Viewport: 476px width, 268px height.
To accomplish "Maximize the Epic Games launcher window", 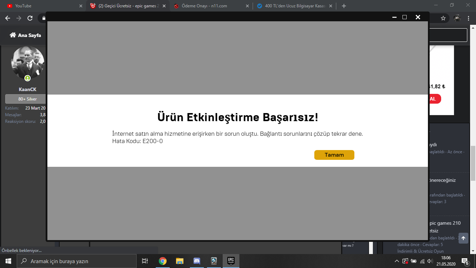I will point(405,17).
